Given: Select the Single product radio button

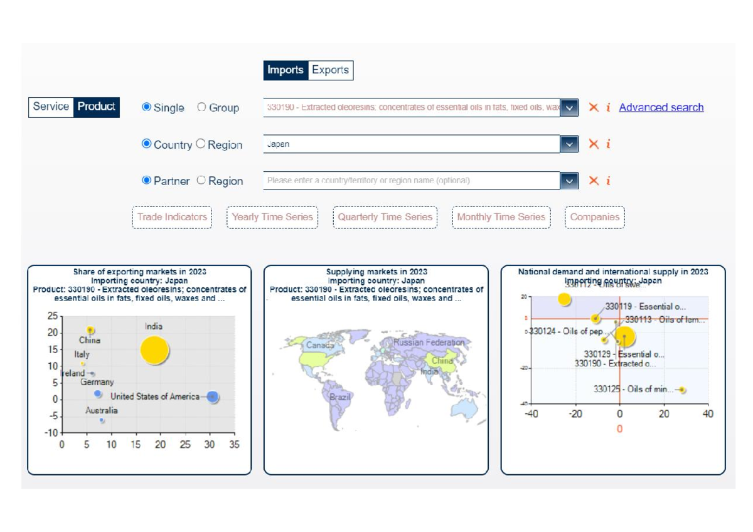Looking at the screenshot, I should click(147, 107).
